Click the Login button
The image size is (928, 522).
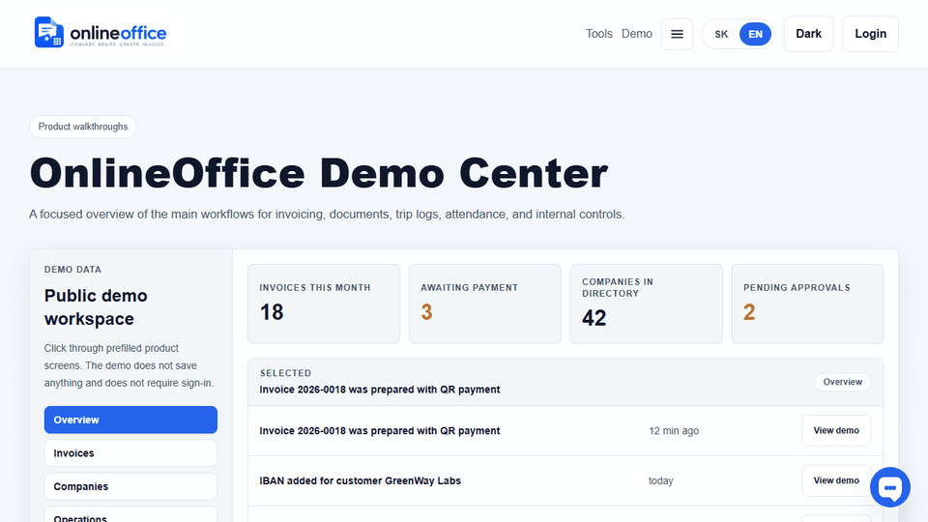tap(871, 34)
